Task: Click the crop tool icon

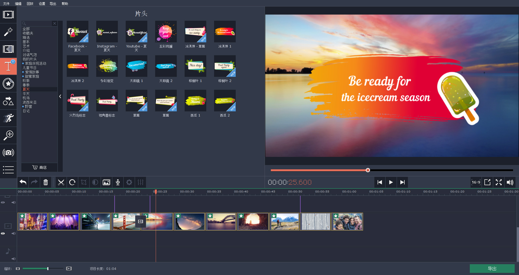Action: (x=84, y=183)
